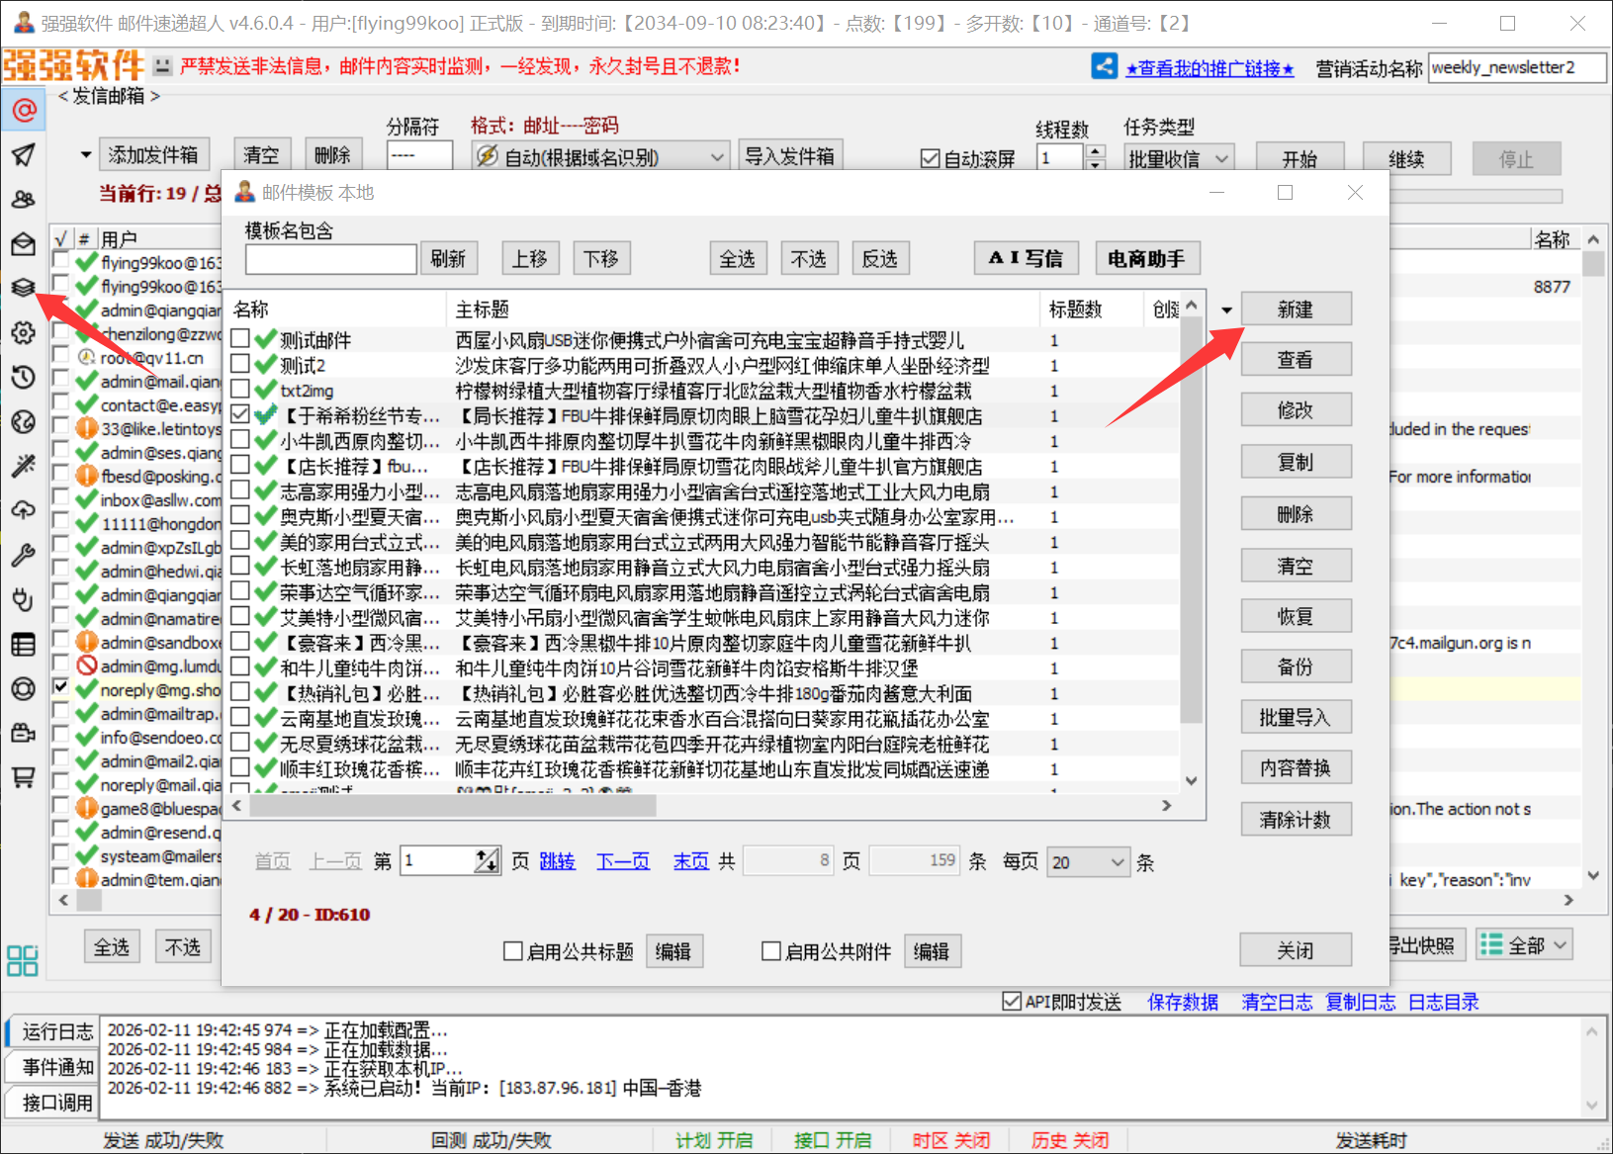The image size is (1613, 1154).
Task: Open the 任务类型 批量收信 dropdown
Action: click(1179, 158)
